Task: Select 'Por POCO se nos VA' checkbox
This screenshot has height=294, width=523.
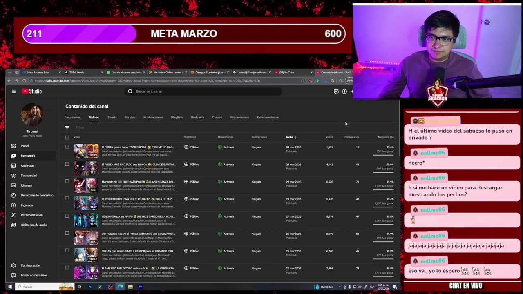Action: tap(67, 234)
